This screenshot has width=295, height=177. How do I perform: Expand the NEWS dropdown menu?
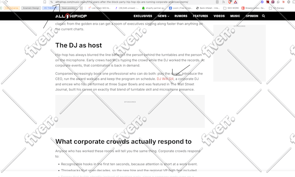click(163, 16)
